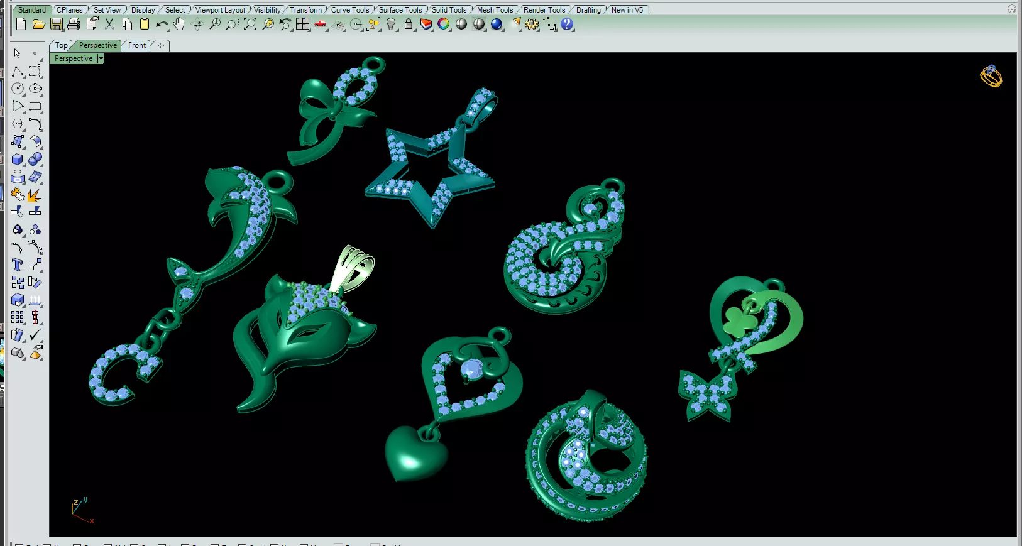Toggle the Shaded viewport sphere icon
Viewport: 1022px width, 546px height.
click(x=461, y=24)
